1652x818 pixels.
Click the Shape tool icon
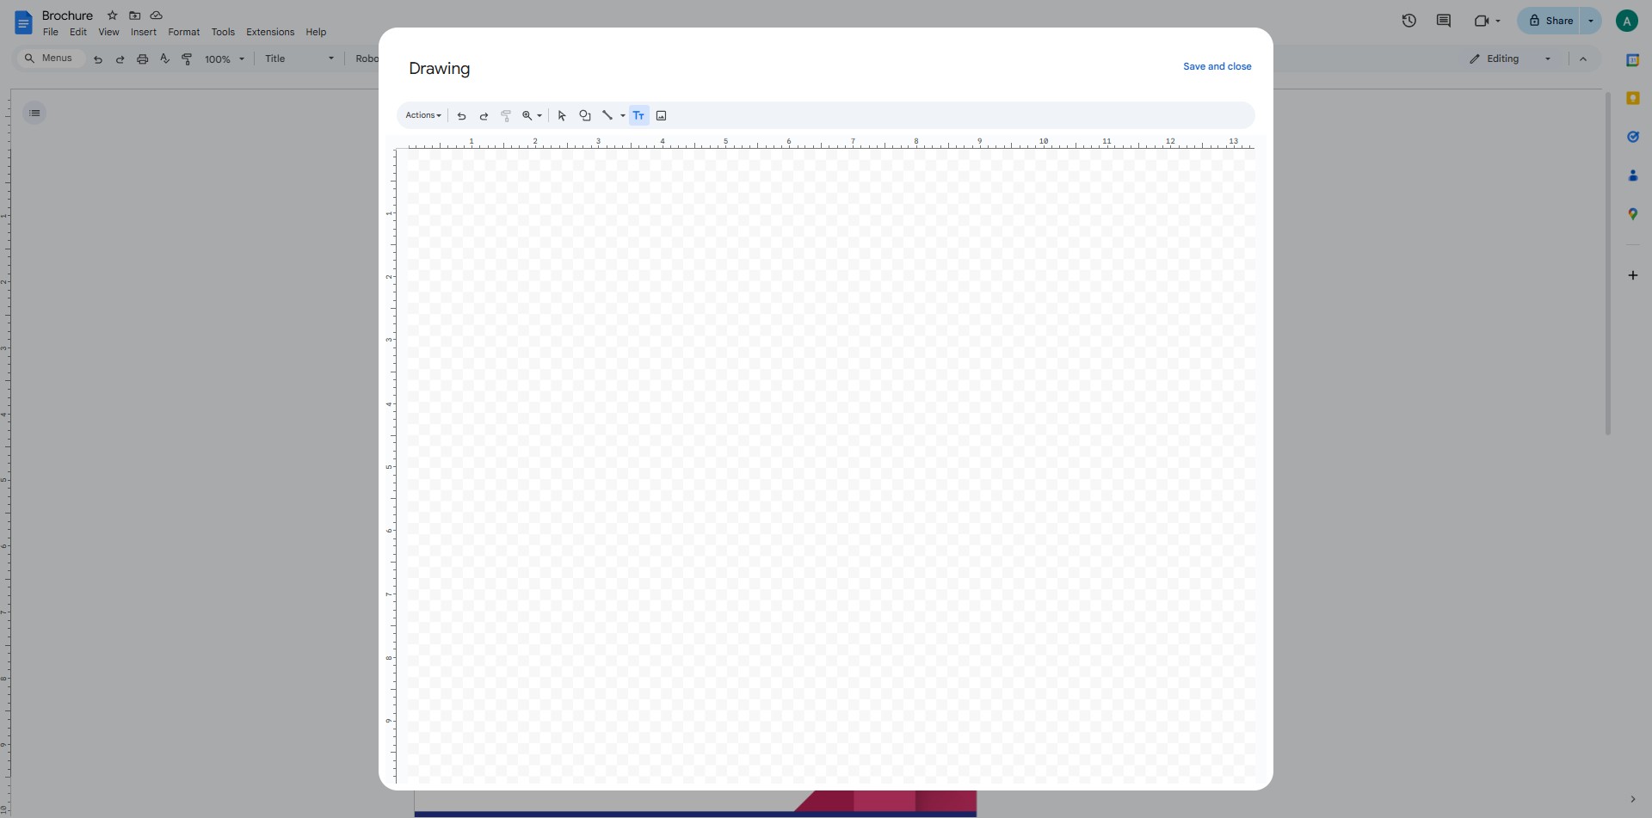585,115
